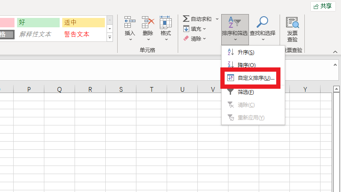
Task: Expand the AutoSum dropdown arrow
Action: (217, 19)
